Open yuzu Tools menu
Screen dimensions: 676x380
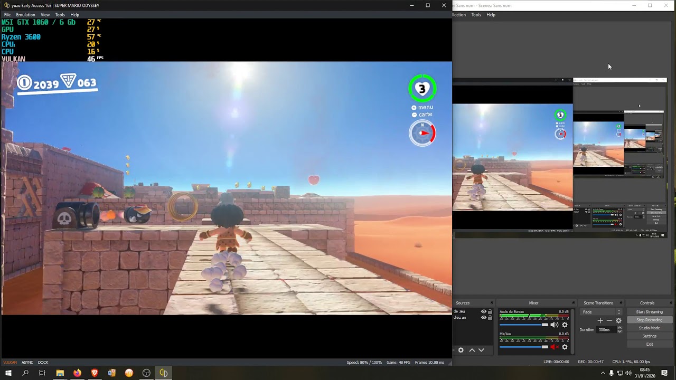click(60, 15)
